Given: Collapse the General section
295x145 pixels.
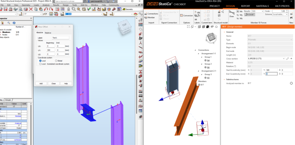Looking at the screenshot, I should pos(224,32).
